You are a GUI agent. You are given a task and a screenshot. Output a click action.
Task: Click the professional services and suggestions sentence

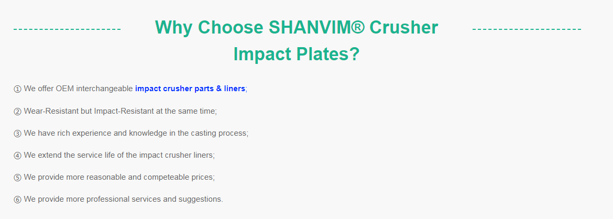(124, 199)
